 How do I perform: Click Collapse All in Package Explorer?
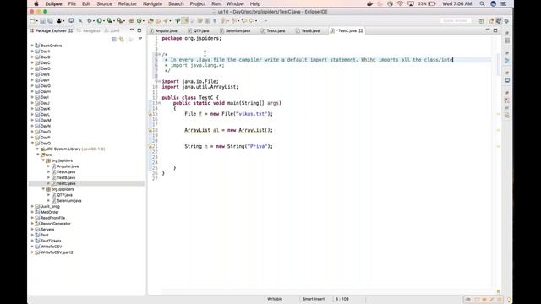[x=114, y=40]
